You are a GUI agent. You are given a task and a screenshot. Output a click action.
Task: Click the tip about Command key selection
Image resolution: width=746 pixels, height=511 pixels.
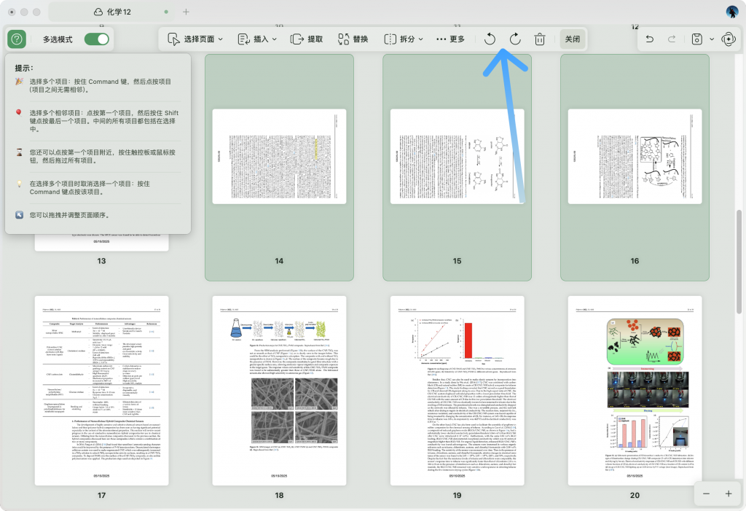[x=100, y=85]
